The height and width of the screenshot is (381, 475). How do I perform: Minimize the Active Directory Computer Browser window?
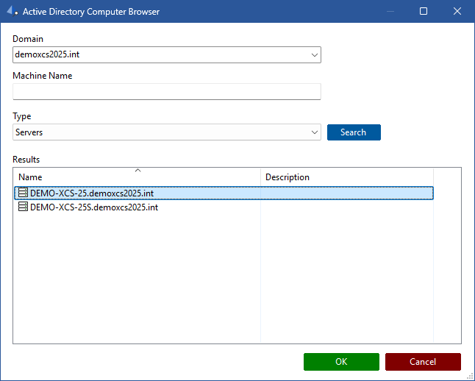[x=390, y=12]
